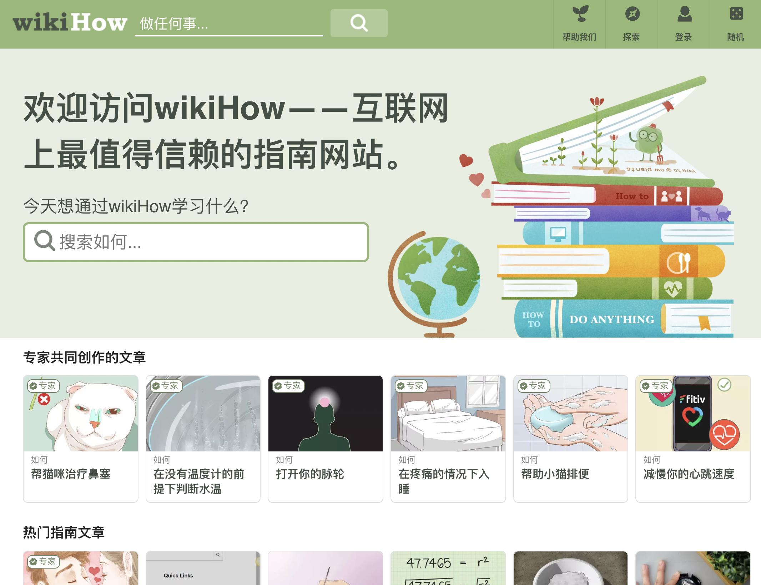Click the 随机 label in header
This screenshot has height=585, width=761.
(736, 37)
